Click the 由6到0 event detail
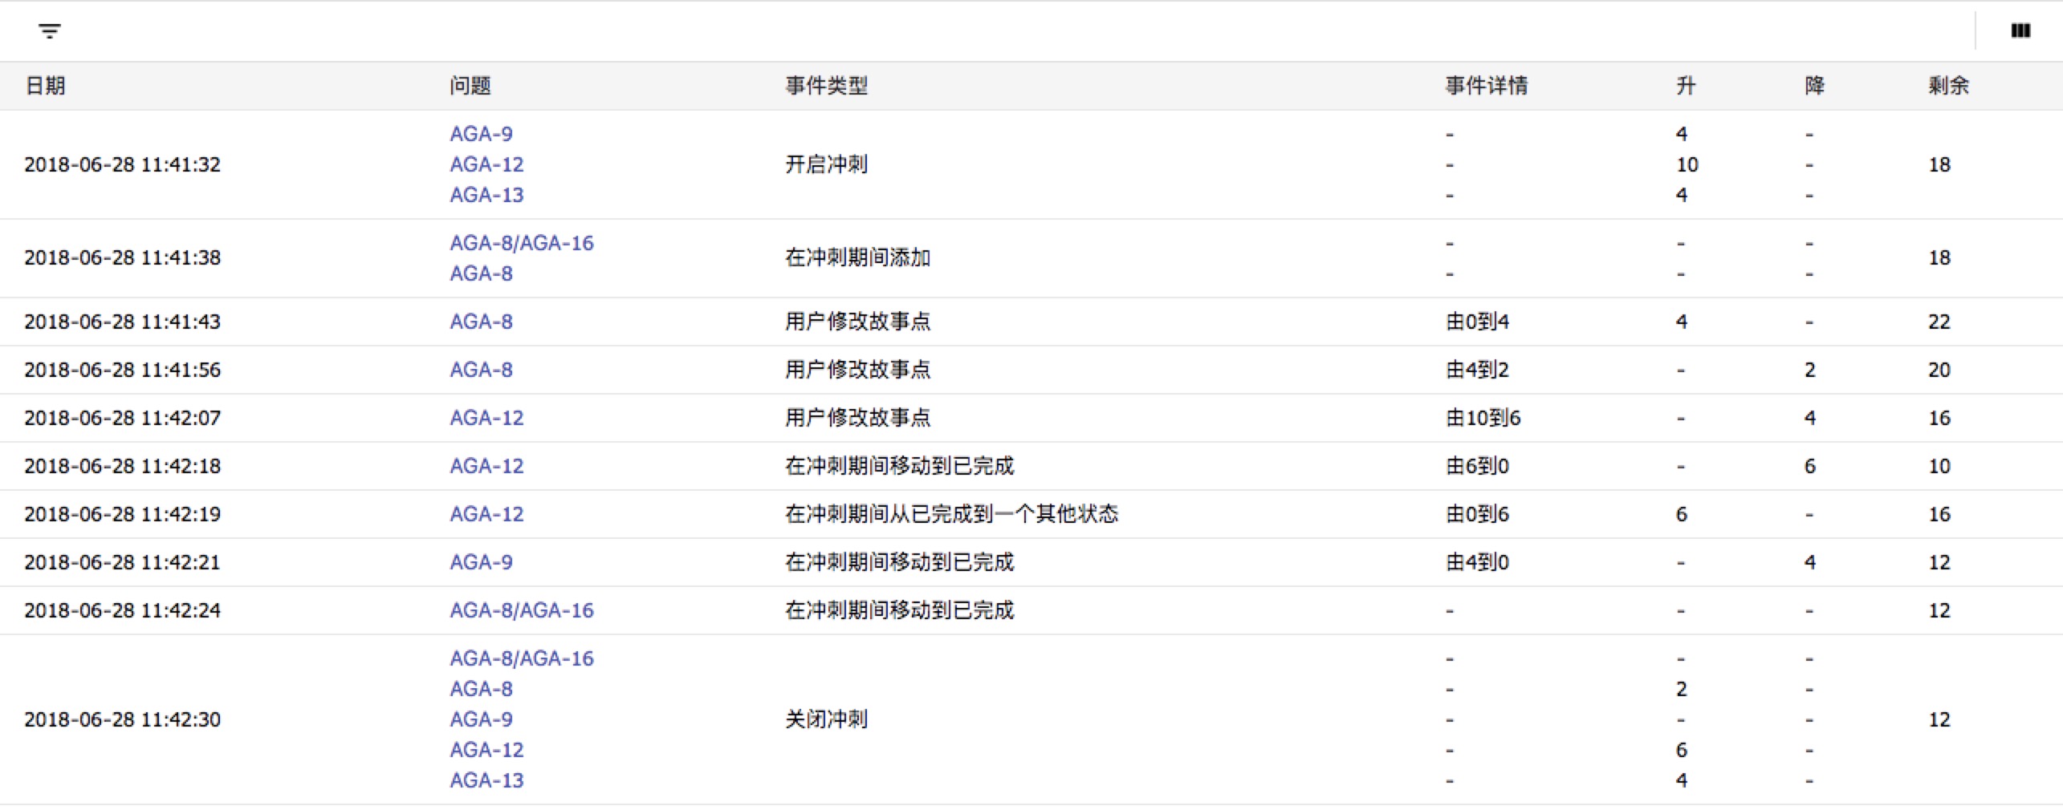2063x810 pixels. pos(1477,466)
